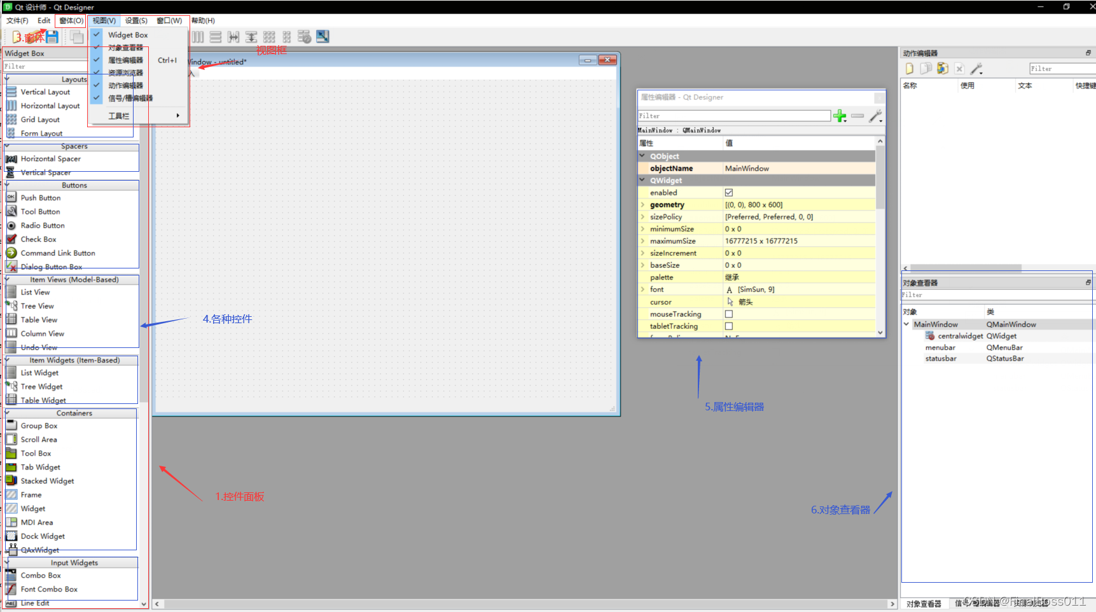
Task: Float the 对象查看器 dock panel
Action: point(1088,282)
